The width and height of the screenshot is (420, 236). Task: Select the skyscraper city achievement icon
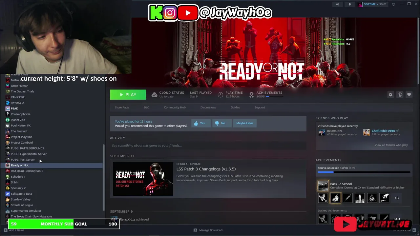[360, 198]
